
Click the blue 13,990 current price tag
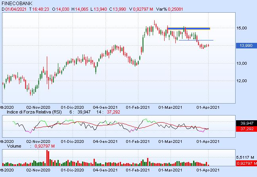[246, 45]
